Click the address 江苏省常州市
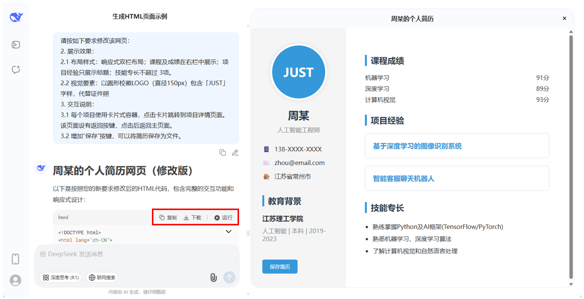 pyautogui.click(x=292, y=176)
